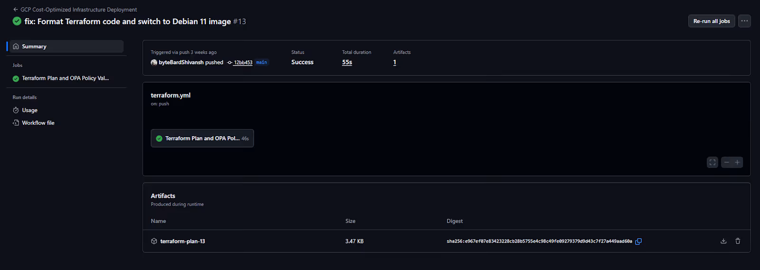Click the byteBardShivansh user link
The height and width of the screenshot is (270, 760).
(x=181, y=62)
